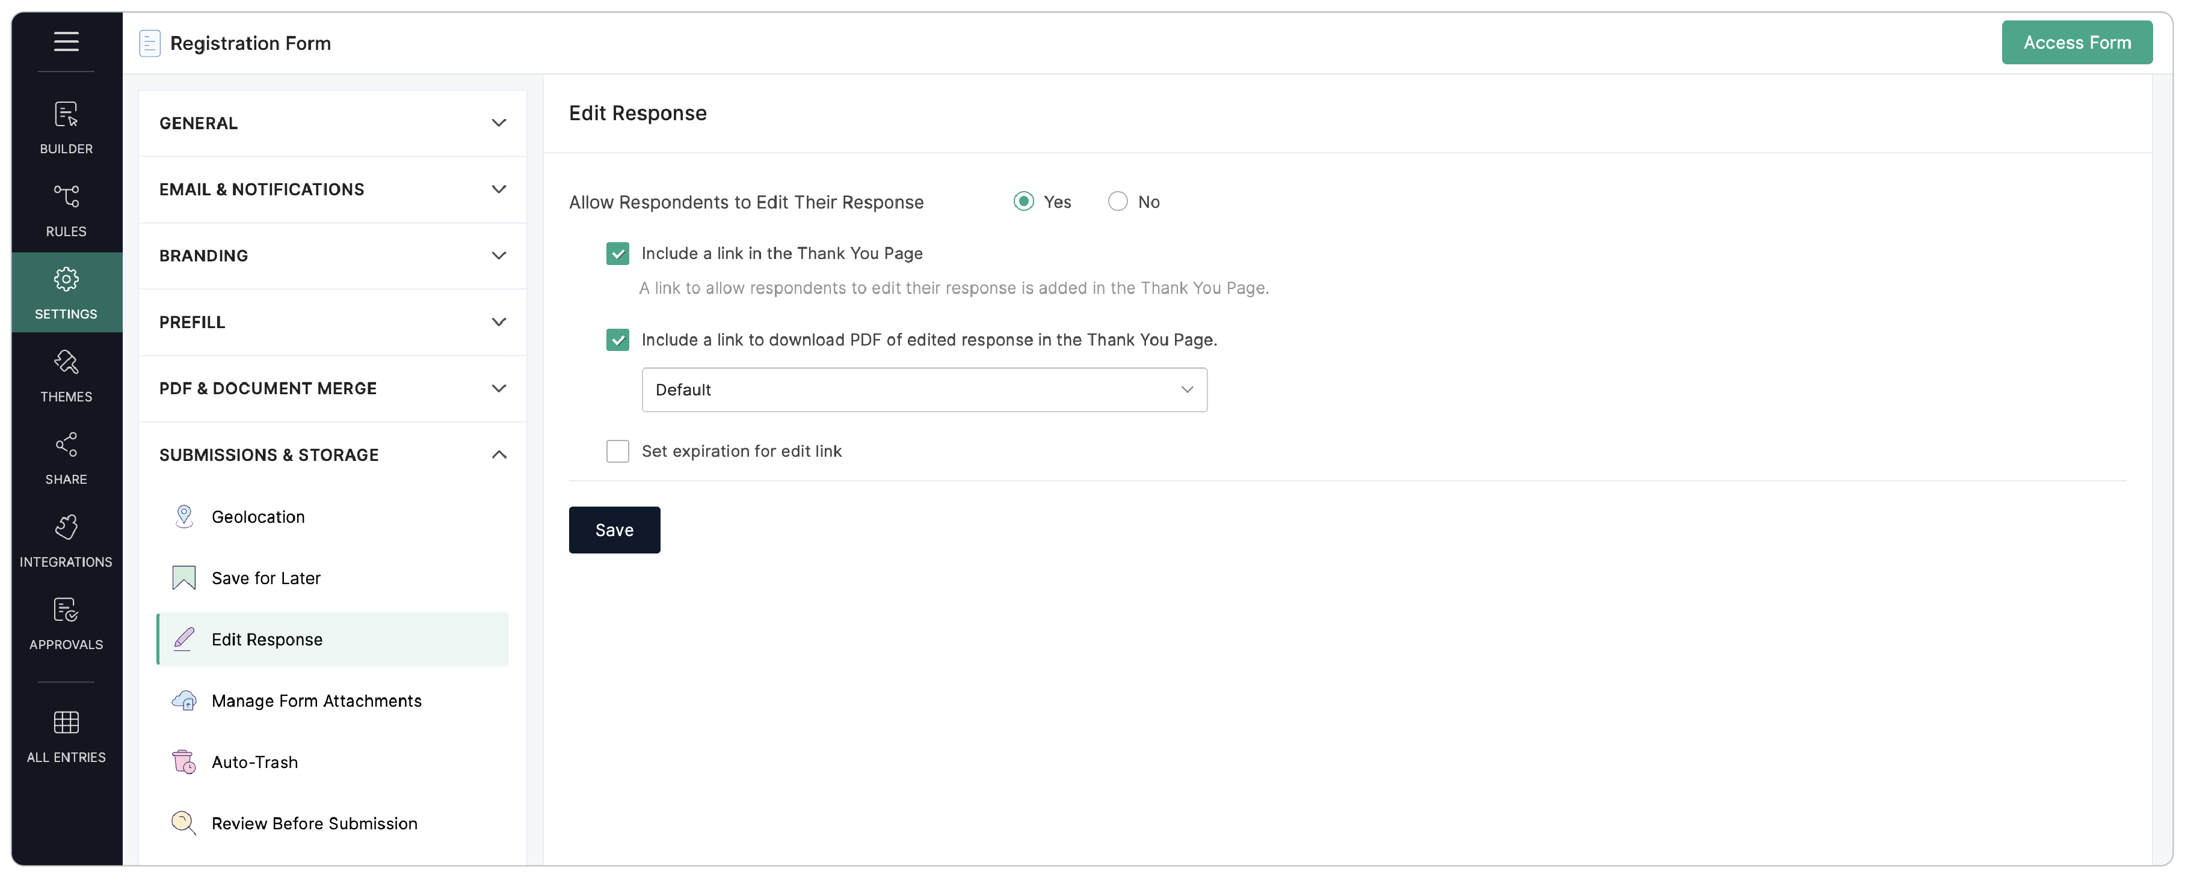
Task: Select Manage Form Attachments
Action: [316, 701]
